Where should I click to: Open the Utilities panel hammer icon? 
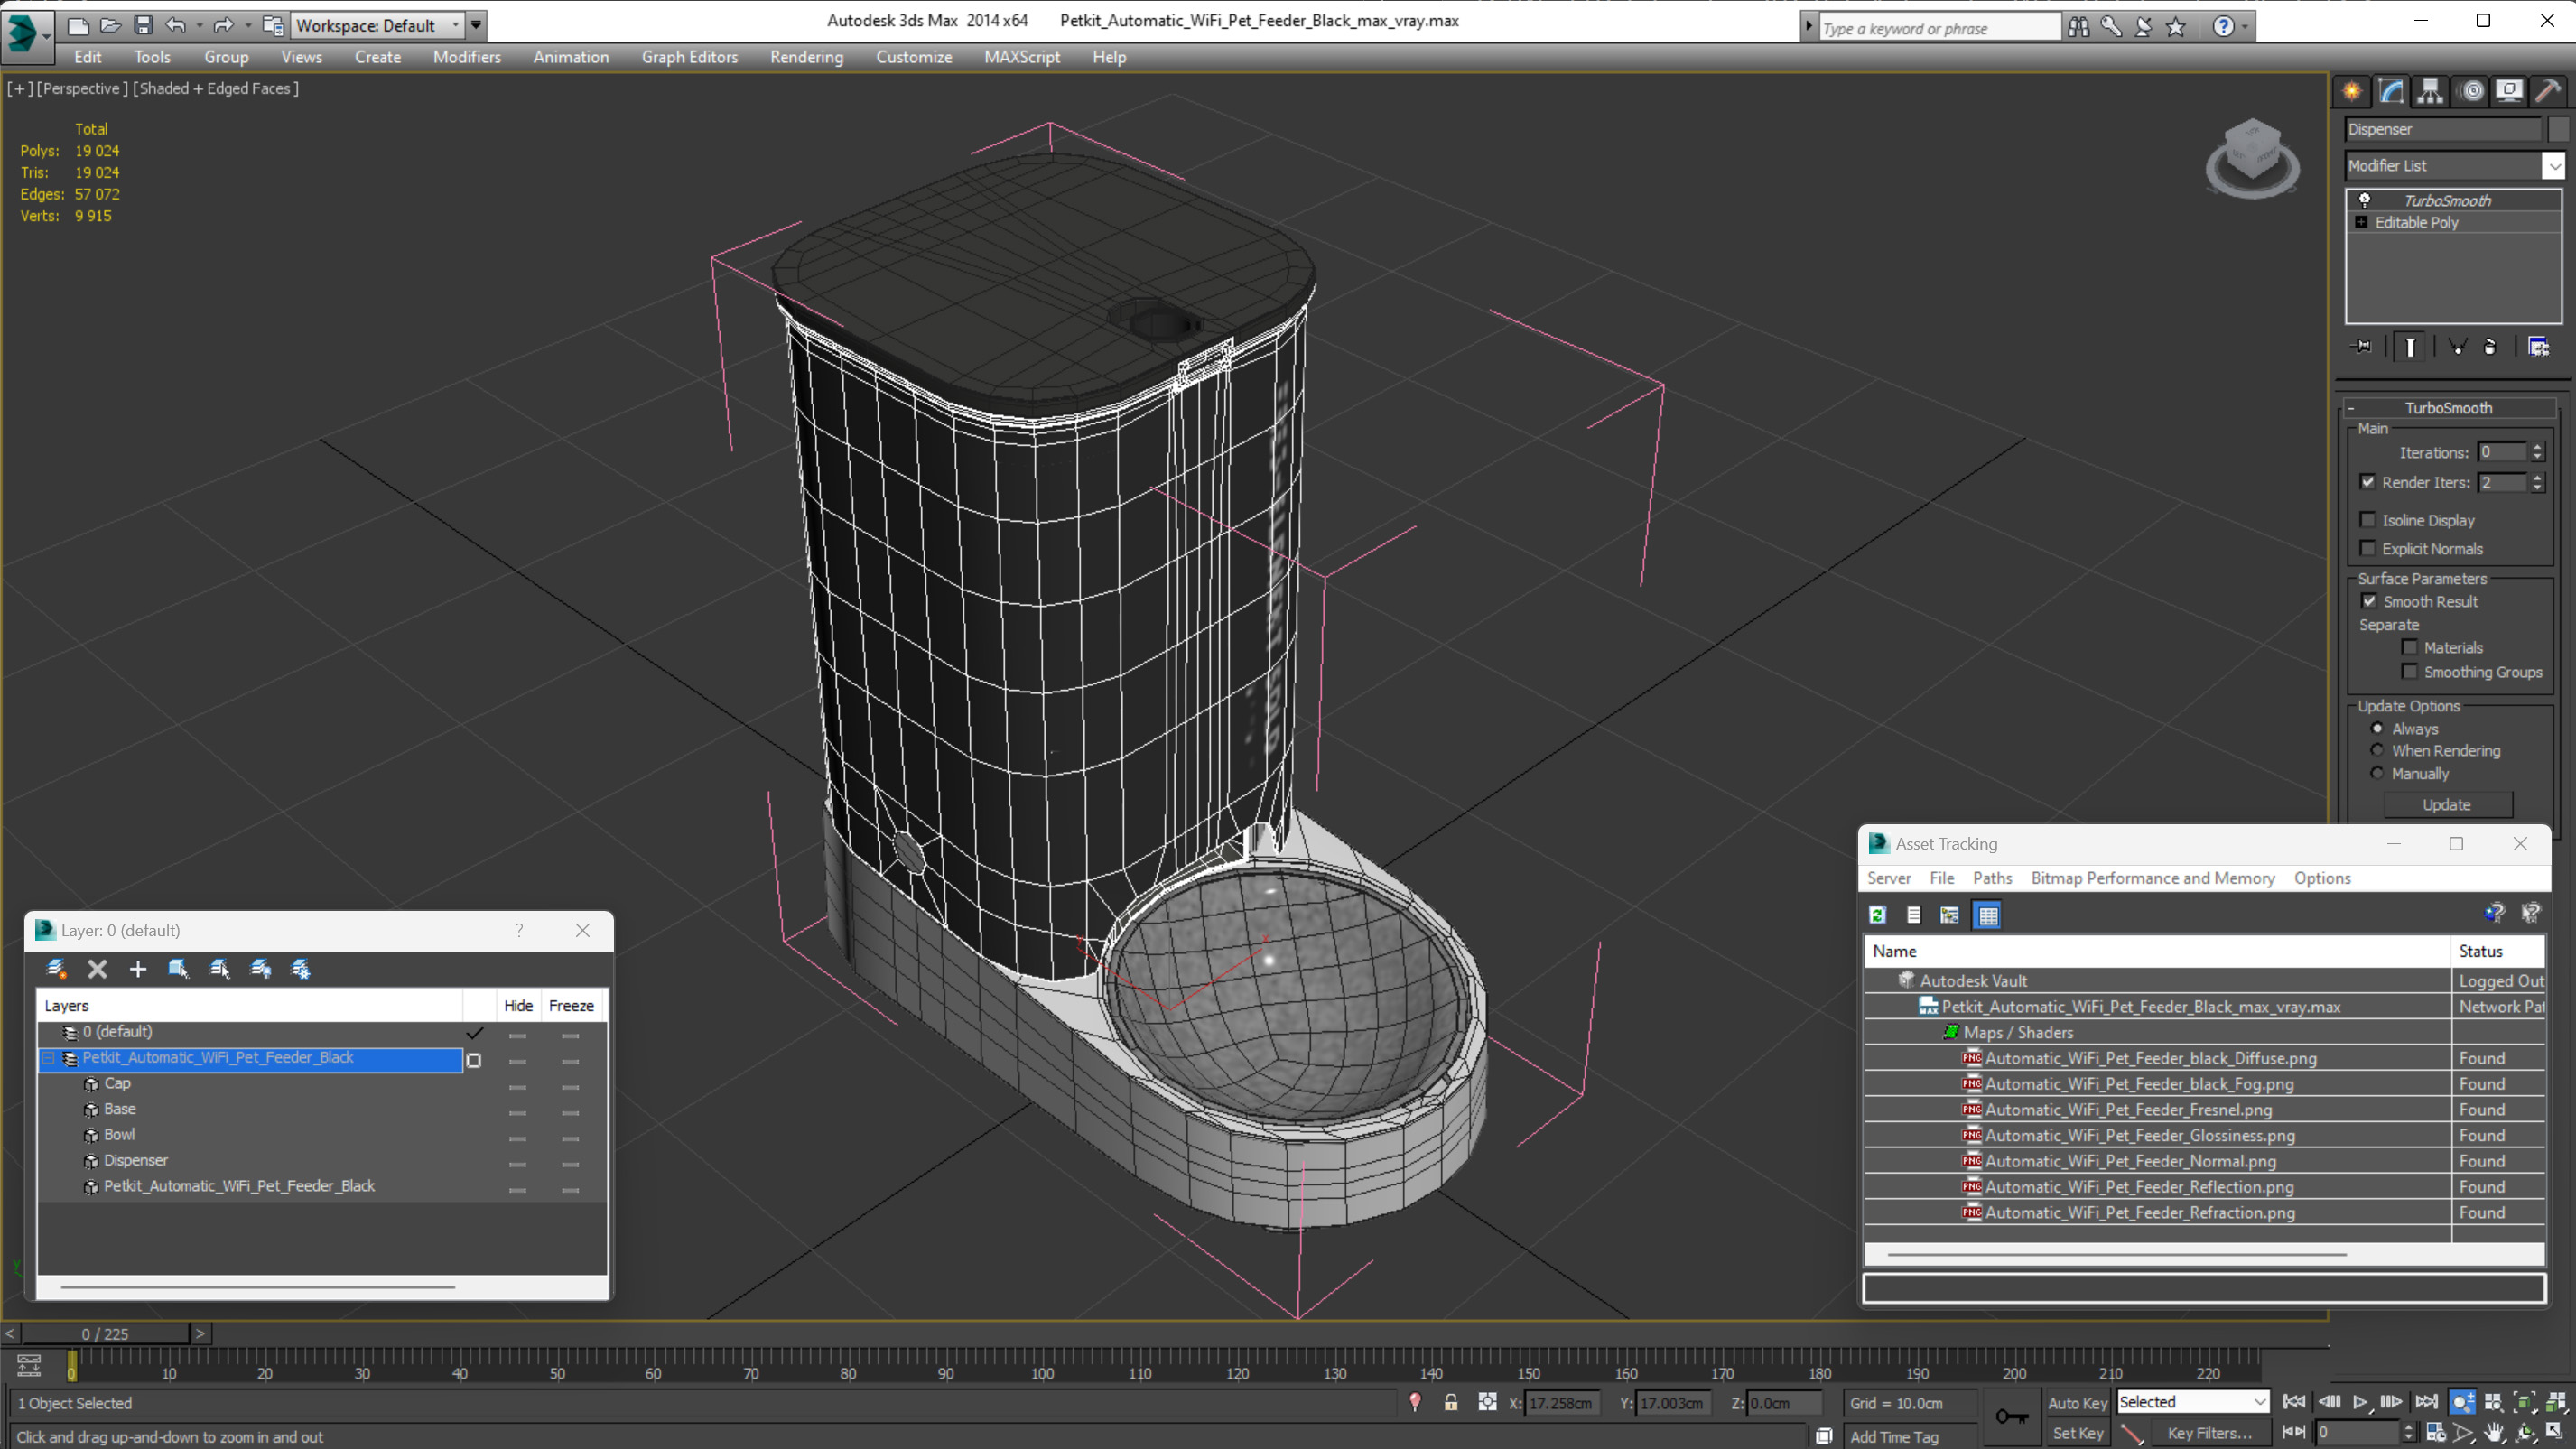point(2548,91)
